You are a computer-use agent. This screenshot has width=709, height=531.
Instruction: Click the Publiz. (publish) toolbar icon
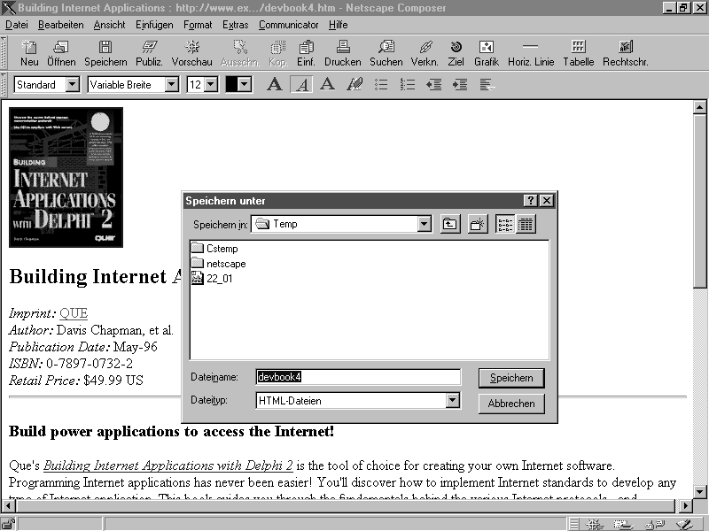148,53
